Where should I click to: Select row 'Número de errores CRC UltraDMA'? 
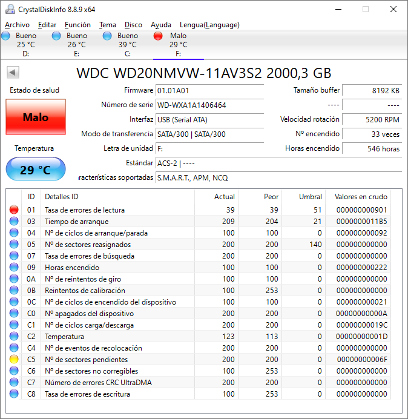[199, 383]
